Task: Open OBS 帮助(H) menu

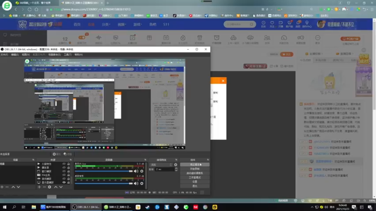Action: point(78,54)
